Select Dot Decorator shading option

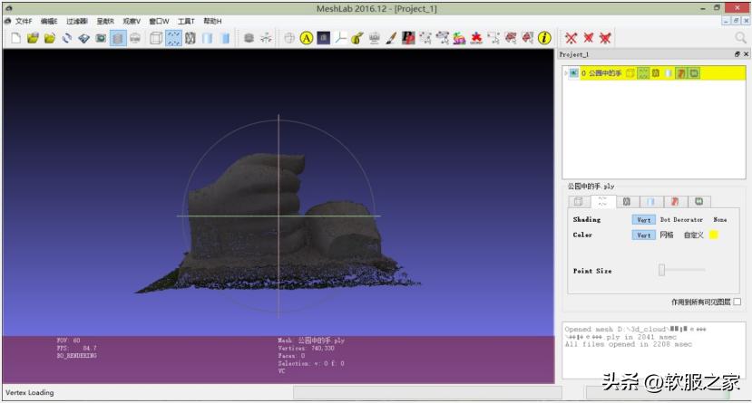(x=680, y=219)
